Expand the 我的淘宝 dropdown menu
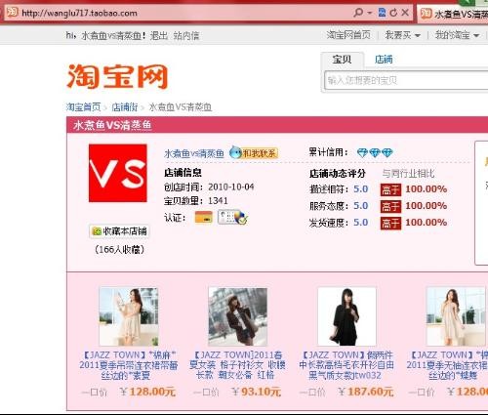Viewport: 488px width, 415px height. (457, 35)
